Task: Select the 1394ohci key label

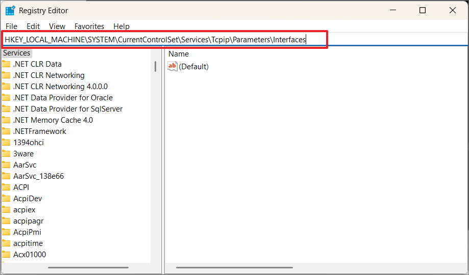Action: pyautogui.click(x=29, y=143)
